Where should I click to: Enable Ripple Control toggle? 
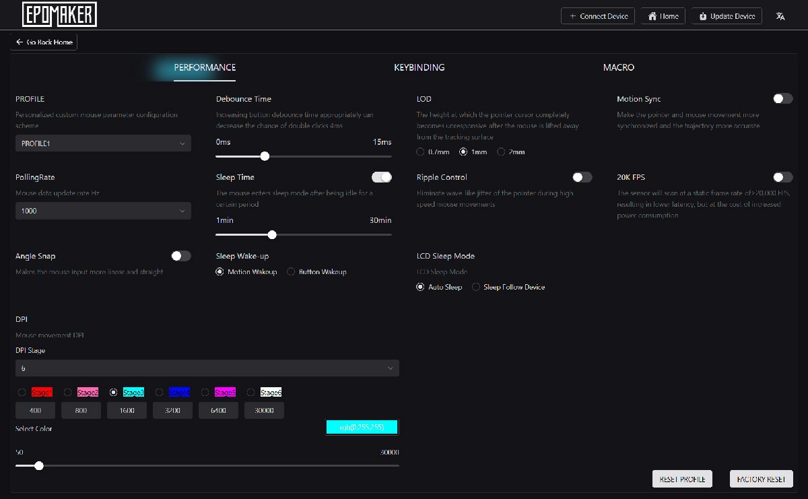click(x=582, y=177)
